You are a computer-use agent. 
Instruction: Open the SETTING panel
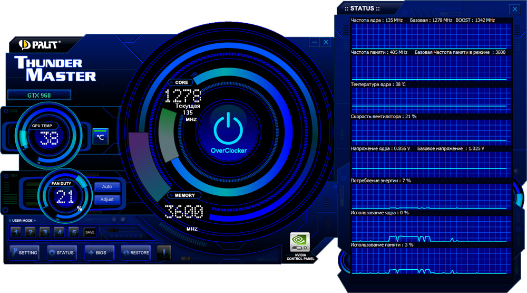[25, 252]
